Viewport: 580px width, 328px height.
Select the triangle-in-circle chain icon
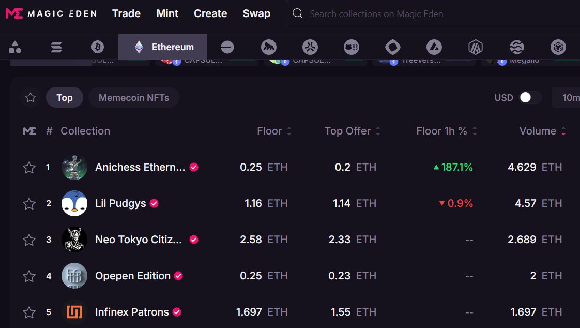[x=434, y=47]
